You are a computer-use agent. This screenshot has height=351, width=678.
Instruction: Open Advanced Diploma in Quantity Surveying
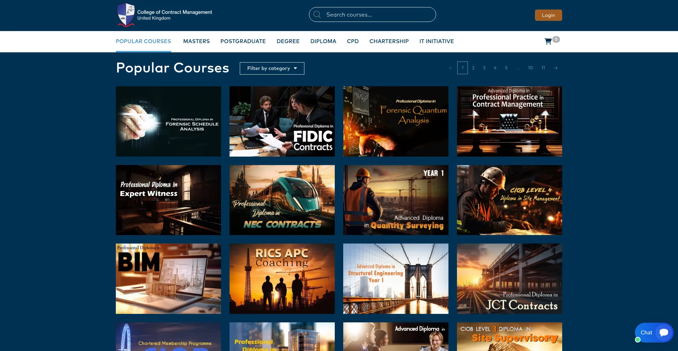click(395, 200)
